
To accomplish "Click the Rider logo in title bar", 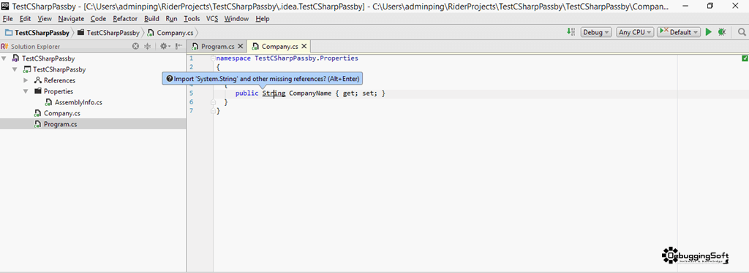I will point(5,6).
